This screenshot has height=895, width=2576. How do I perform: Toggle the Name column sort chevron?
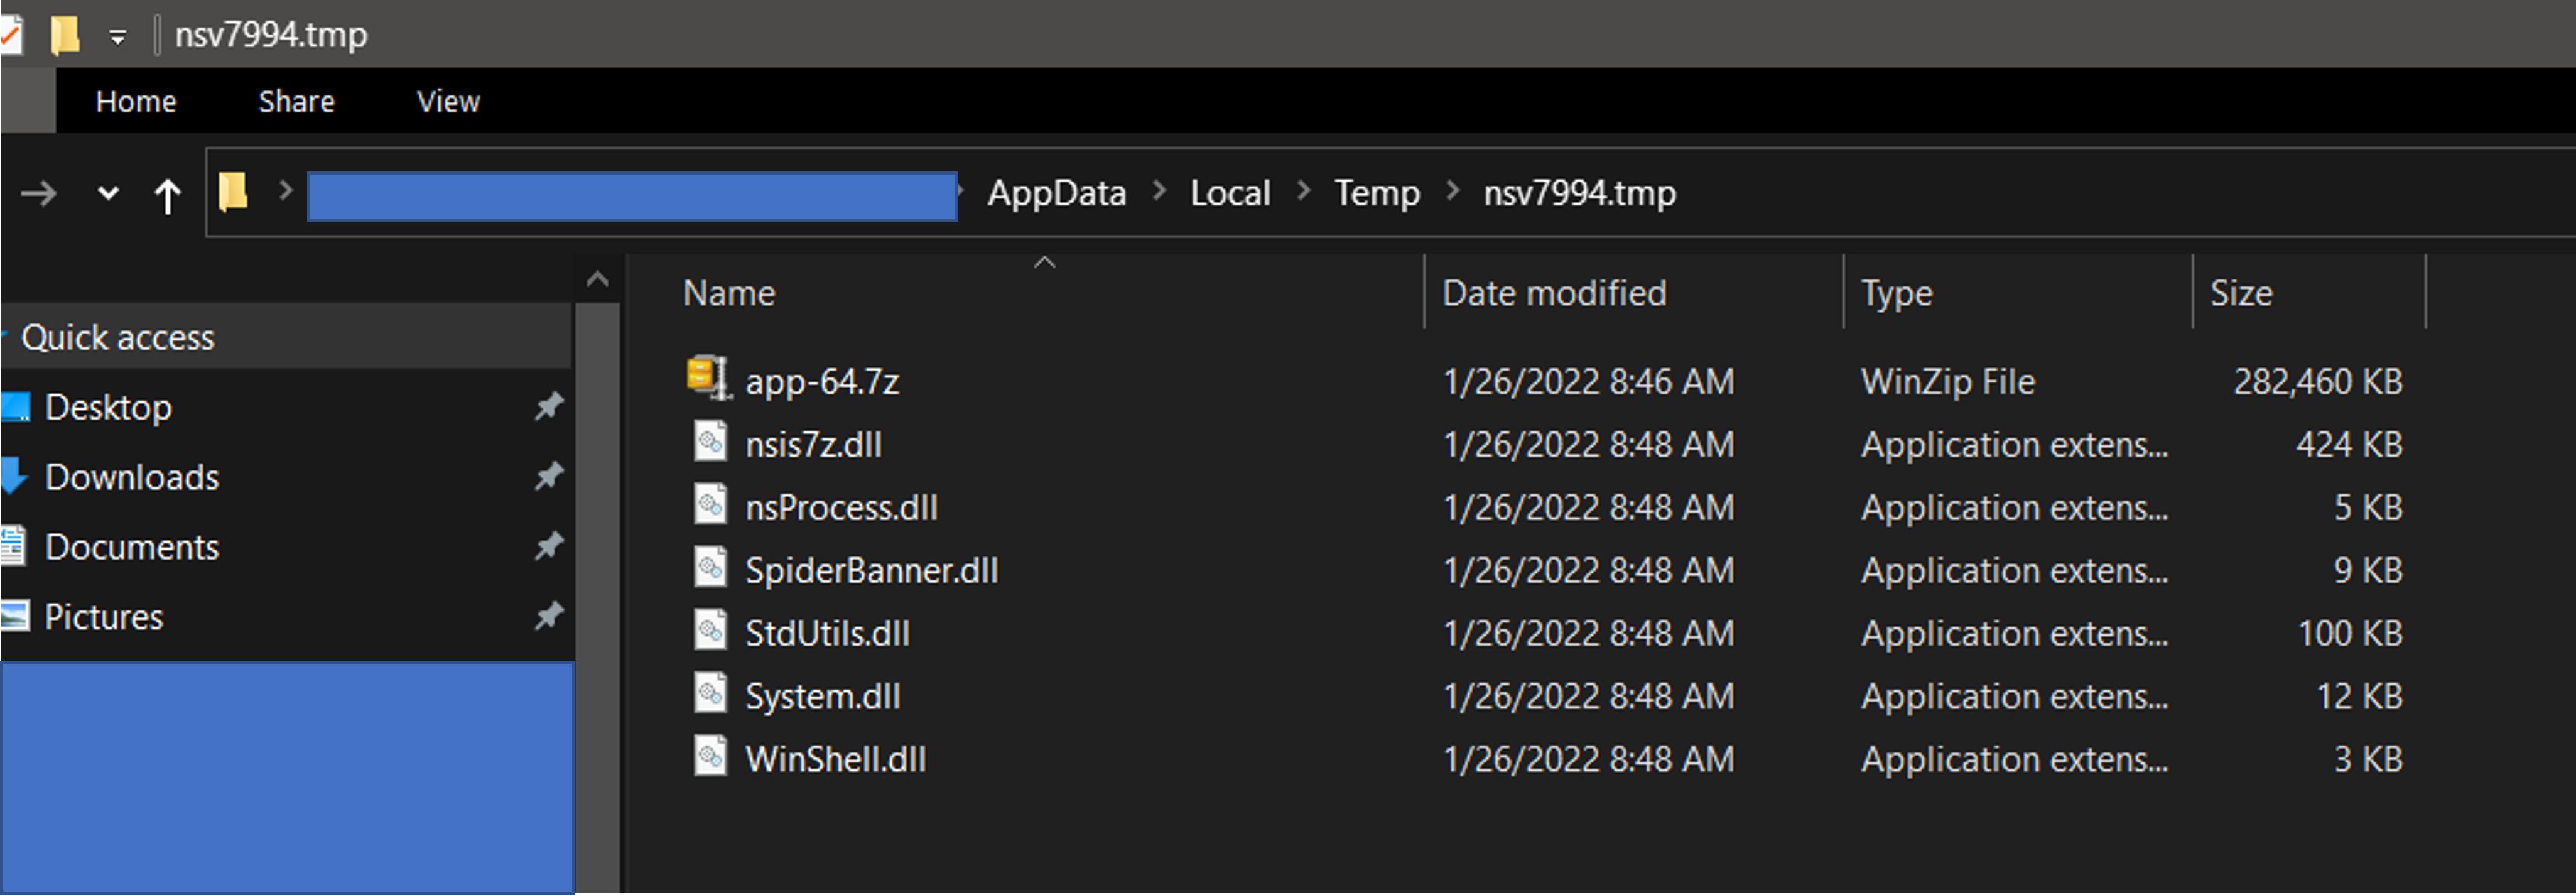tap(1046, 263)
